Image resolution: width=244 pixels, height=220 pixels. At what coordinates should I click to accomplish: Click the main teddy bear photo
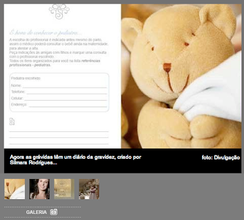pos(181,76)
